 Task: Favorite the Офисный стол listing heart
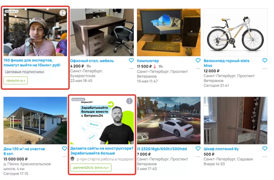(x=131, y=60)
